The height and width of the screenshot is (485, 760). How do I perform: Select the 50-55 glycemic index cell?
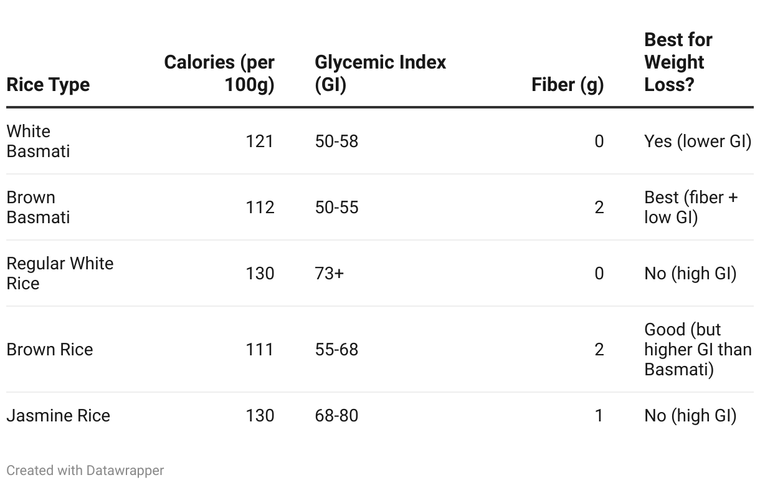click(x=336, y=207)
